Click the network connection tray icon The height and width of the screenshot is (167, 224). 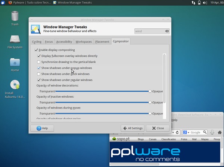coord(193,3)
